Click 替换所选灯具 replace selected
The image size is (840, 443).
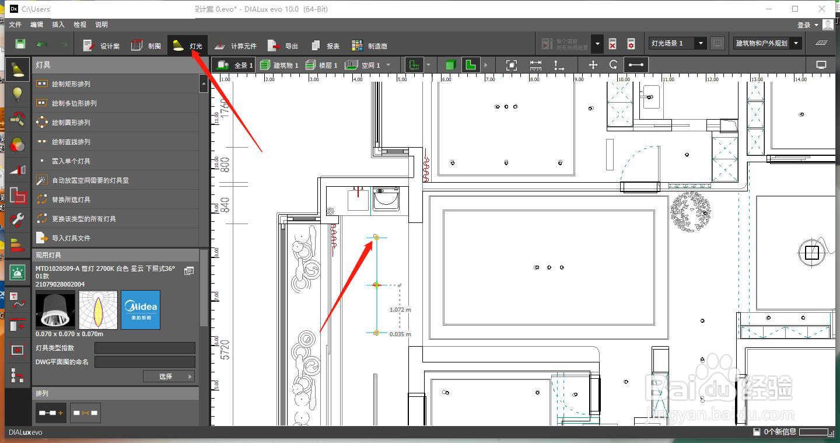[116, 200]
